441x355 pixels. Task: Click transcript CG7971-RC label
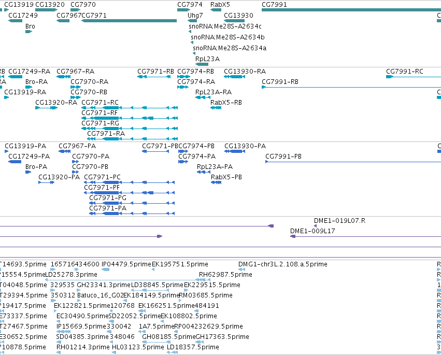[100, 103]
